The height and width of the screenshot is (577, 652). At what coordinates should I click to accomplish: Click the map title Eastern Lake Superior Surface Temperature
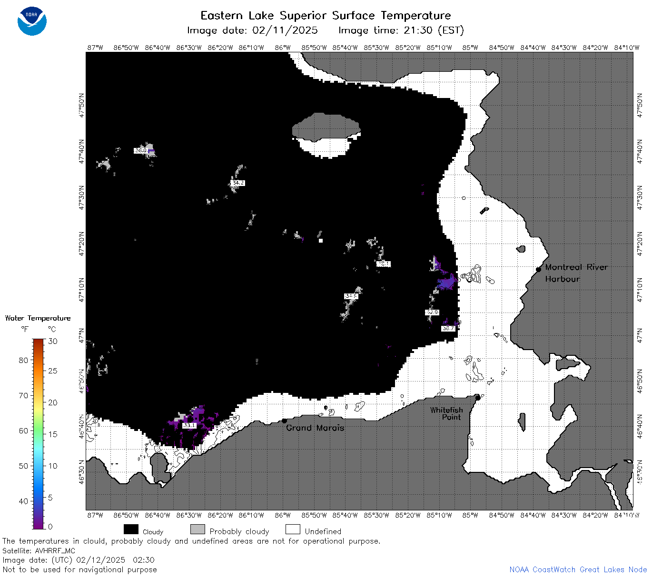[326, 16]
